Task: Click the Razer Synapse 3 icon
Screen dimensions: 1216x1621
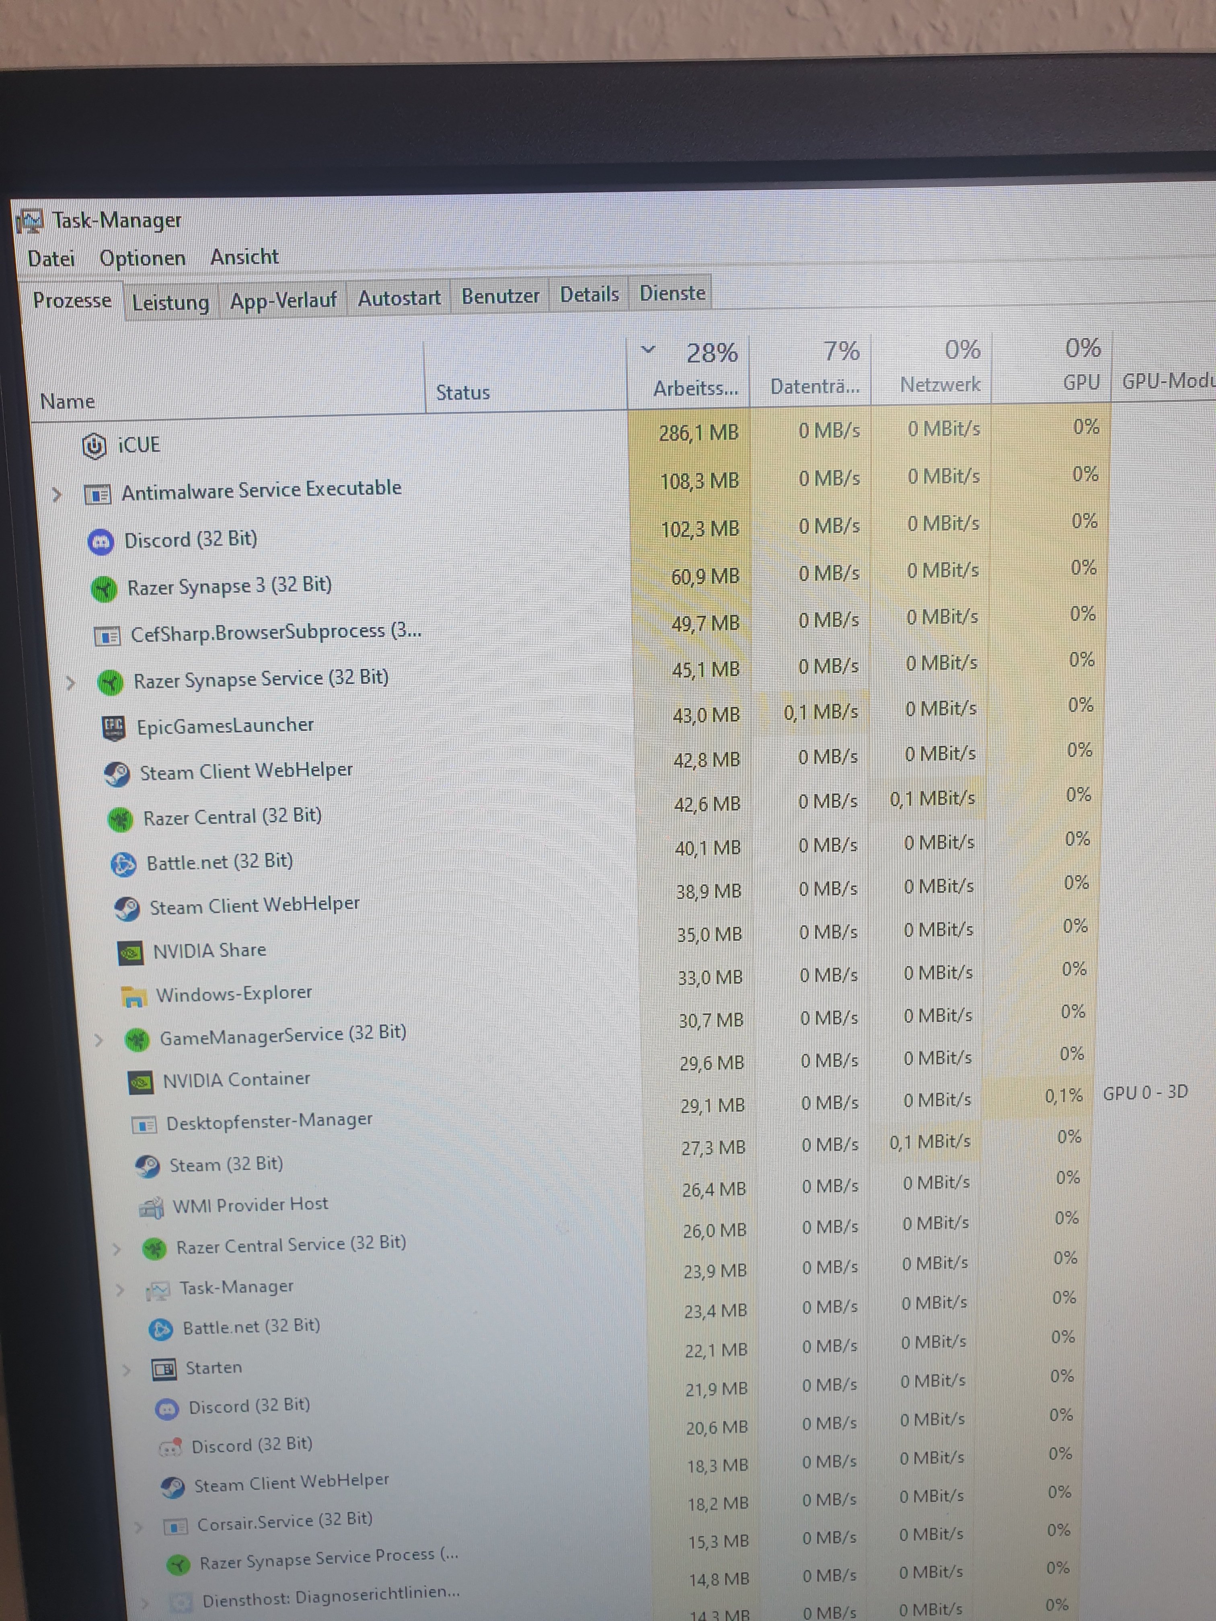Action: pos(104,589)
